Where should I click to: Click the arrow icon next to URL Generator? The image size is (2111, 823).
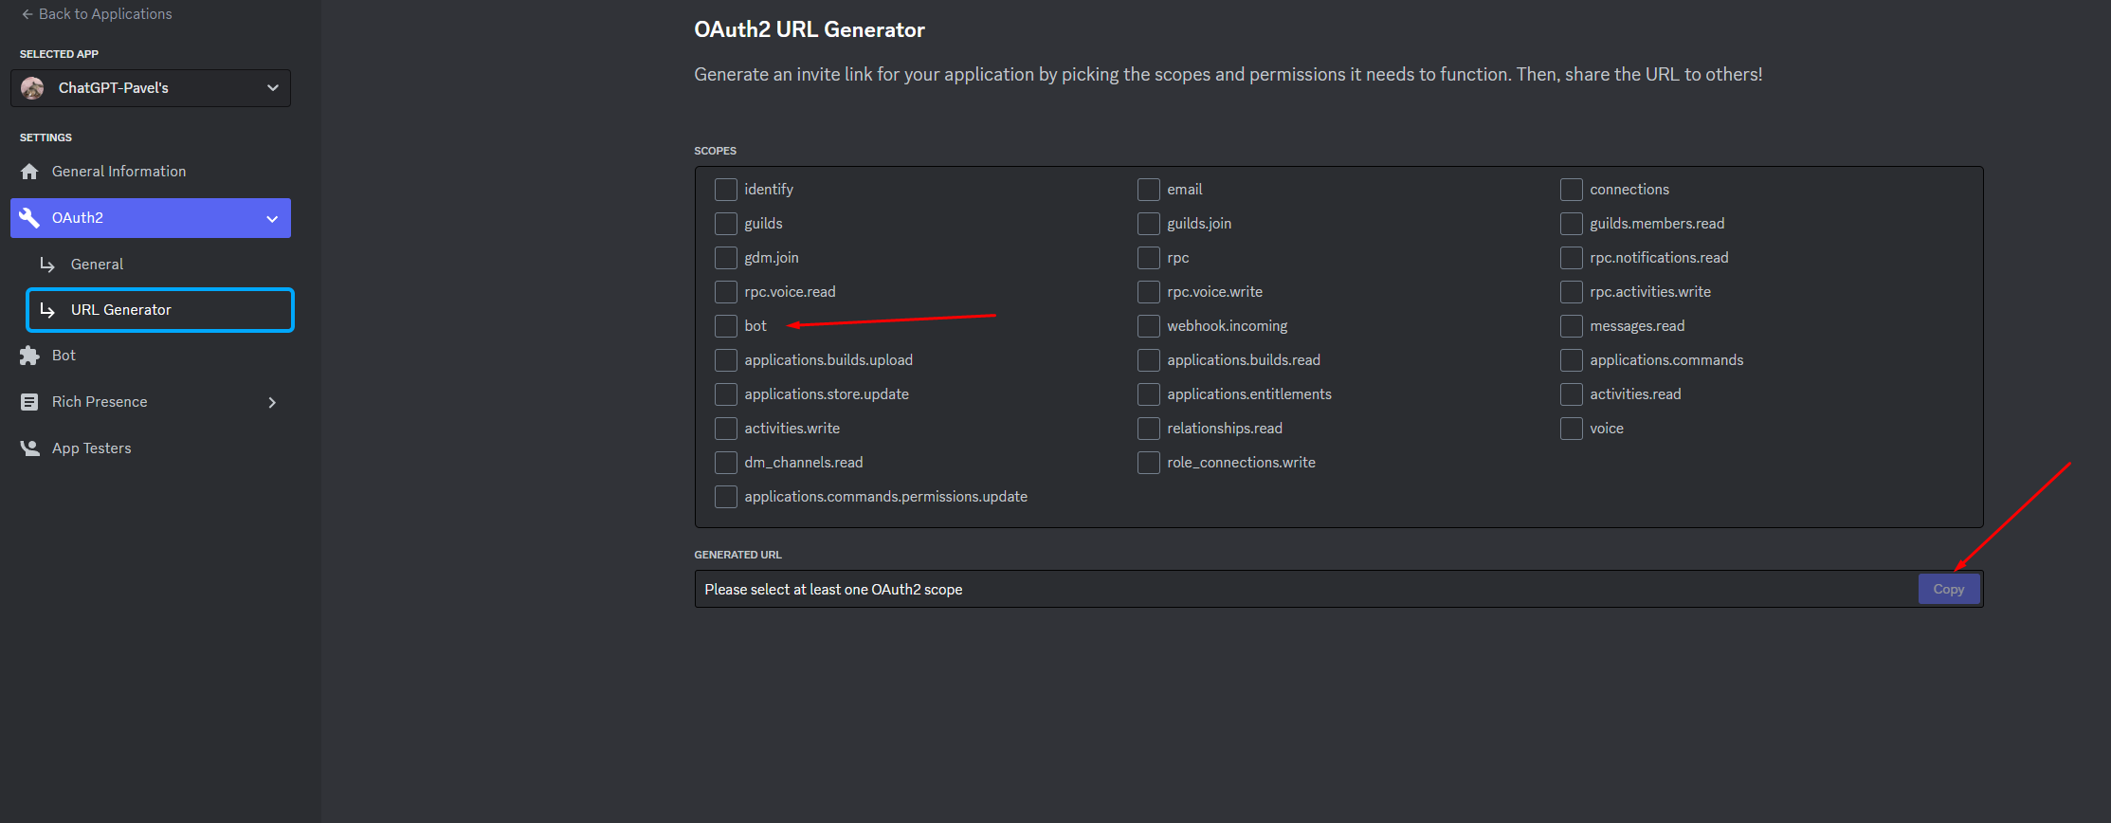point(47,309)
